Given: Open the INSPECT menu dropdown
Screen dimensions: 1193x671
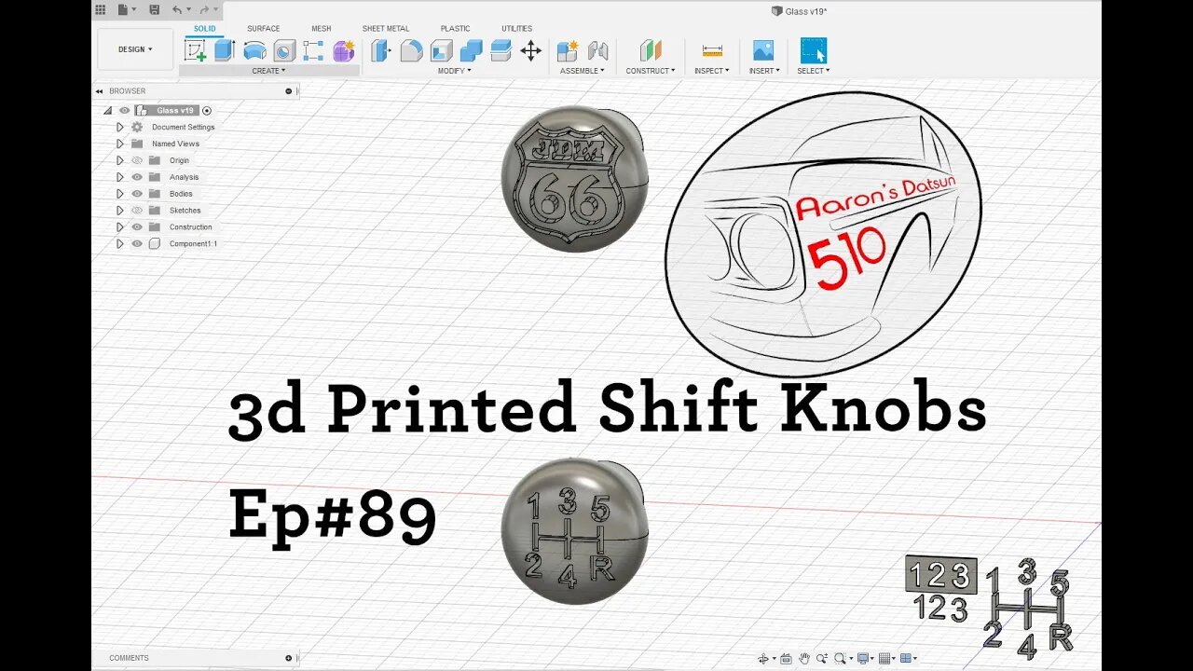Looking at the screenshot, I should pyautogui.click(x=712, y=71).
